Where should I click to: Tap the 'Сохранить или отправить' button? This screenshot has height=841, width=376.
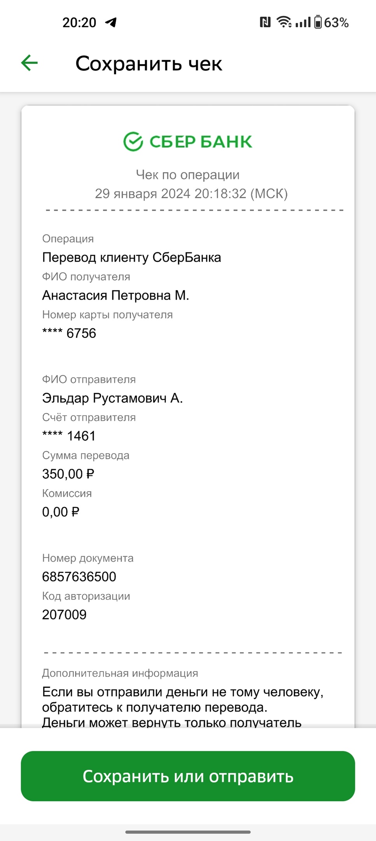[188, 776]
